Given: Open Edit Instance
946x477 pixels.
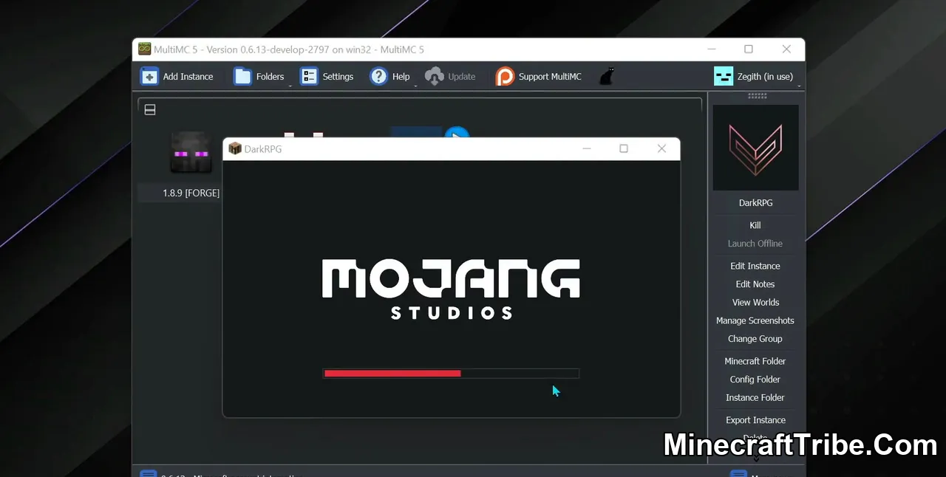Looking at the screenshot, I should pyautogui.click(x=755, y=266).
